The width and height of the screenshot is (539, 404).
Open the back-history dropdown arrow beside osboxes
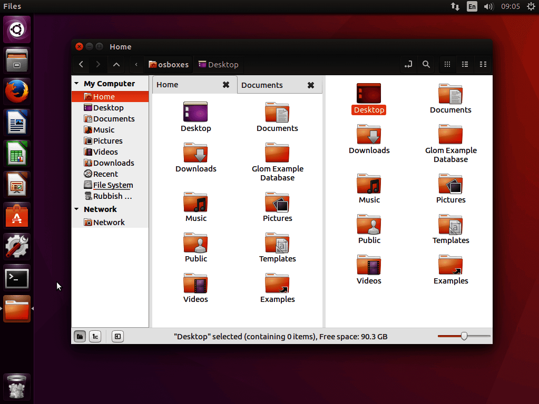(136, 64)
